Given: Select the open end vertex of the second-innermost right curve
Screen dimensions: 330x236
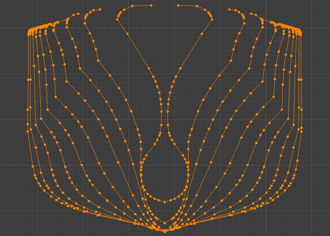Looking at the screenshot, I should pos(229,9).
